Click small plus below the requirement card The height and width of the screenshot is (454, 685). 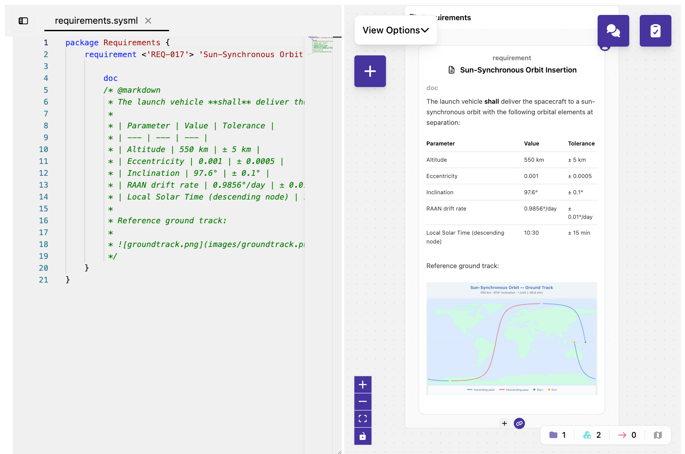tap(505, 423)
